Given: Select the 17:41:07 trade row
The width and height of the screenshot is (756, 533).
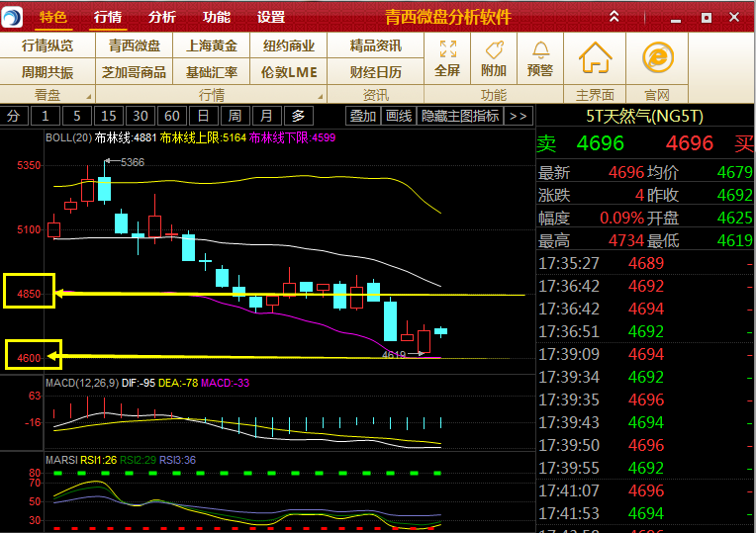Looking at the screenshot, I should (x=645, y=490).
